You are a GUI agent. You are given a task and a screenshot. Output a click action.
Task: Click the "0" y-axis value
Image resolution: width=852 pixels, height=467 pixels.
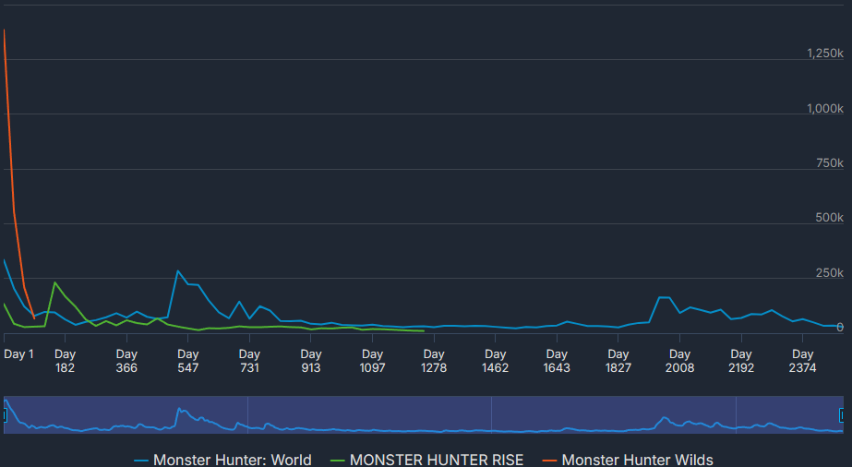point(839,327)
